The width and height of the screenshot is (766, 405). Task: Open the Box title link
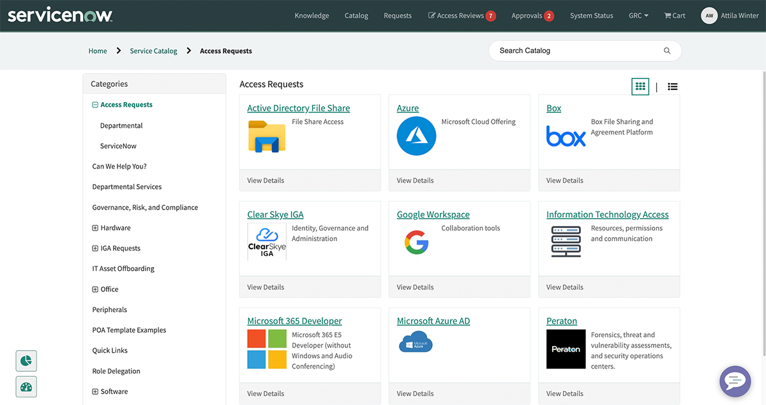[553, 108]
